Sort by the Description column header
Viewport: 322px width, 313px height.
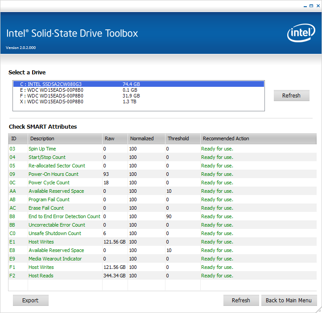pyautogui.click(x=65, y=138)
